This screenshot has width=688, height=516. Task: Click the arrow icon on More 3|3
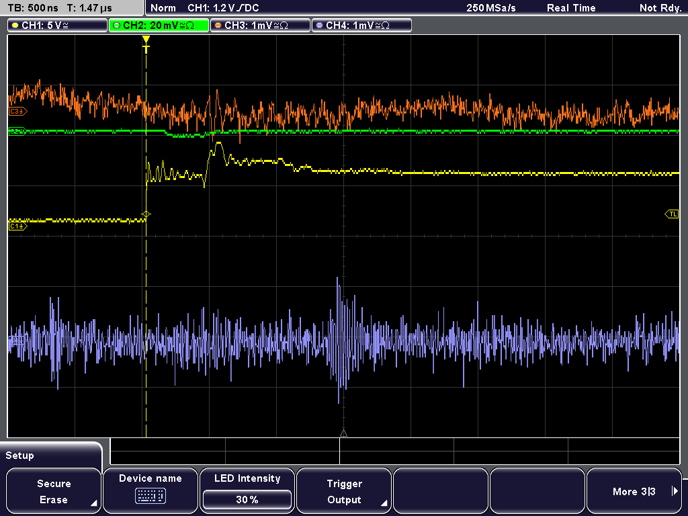pos(675,491)
